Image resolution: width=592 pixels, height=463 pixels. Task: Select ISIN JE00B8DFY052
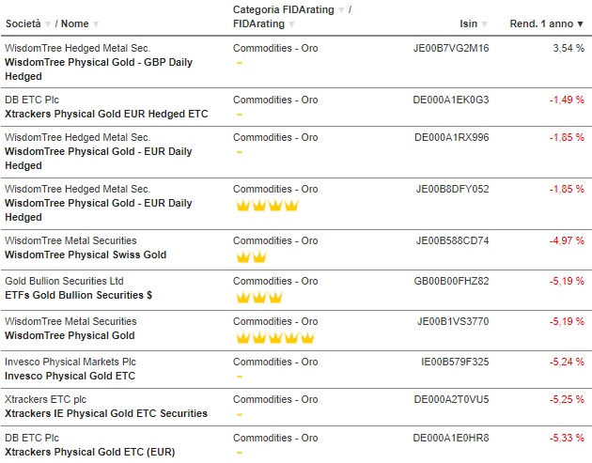[x=452, y=189]
